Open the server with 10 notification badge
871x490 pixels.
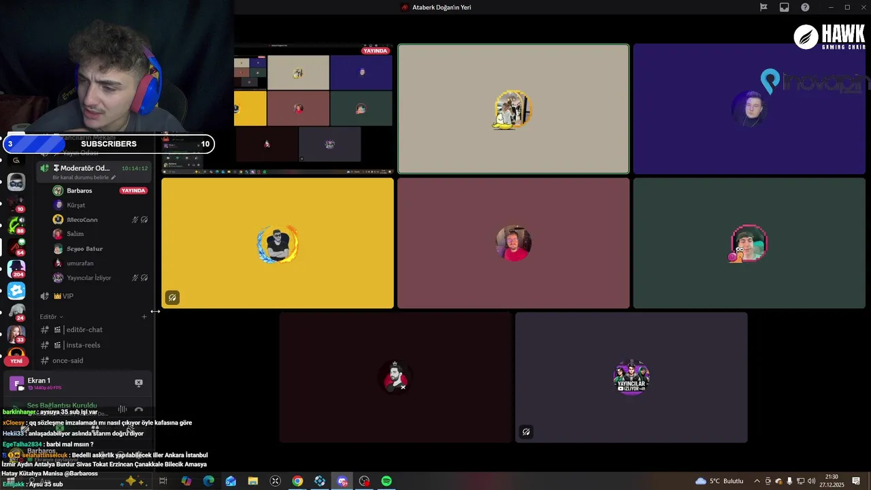[16, 203]
